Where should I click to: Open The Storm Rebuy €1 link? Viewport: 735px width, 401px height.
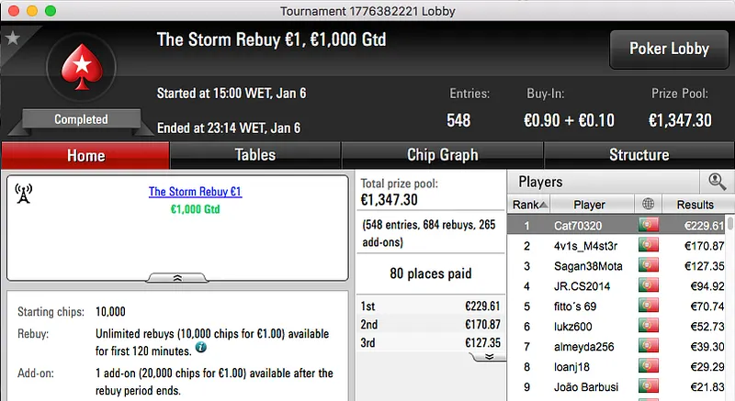[x=195, y=193]
